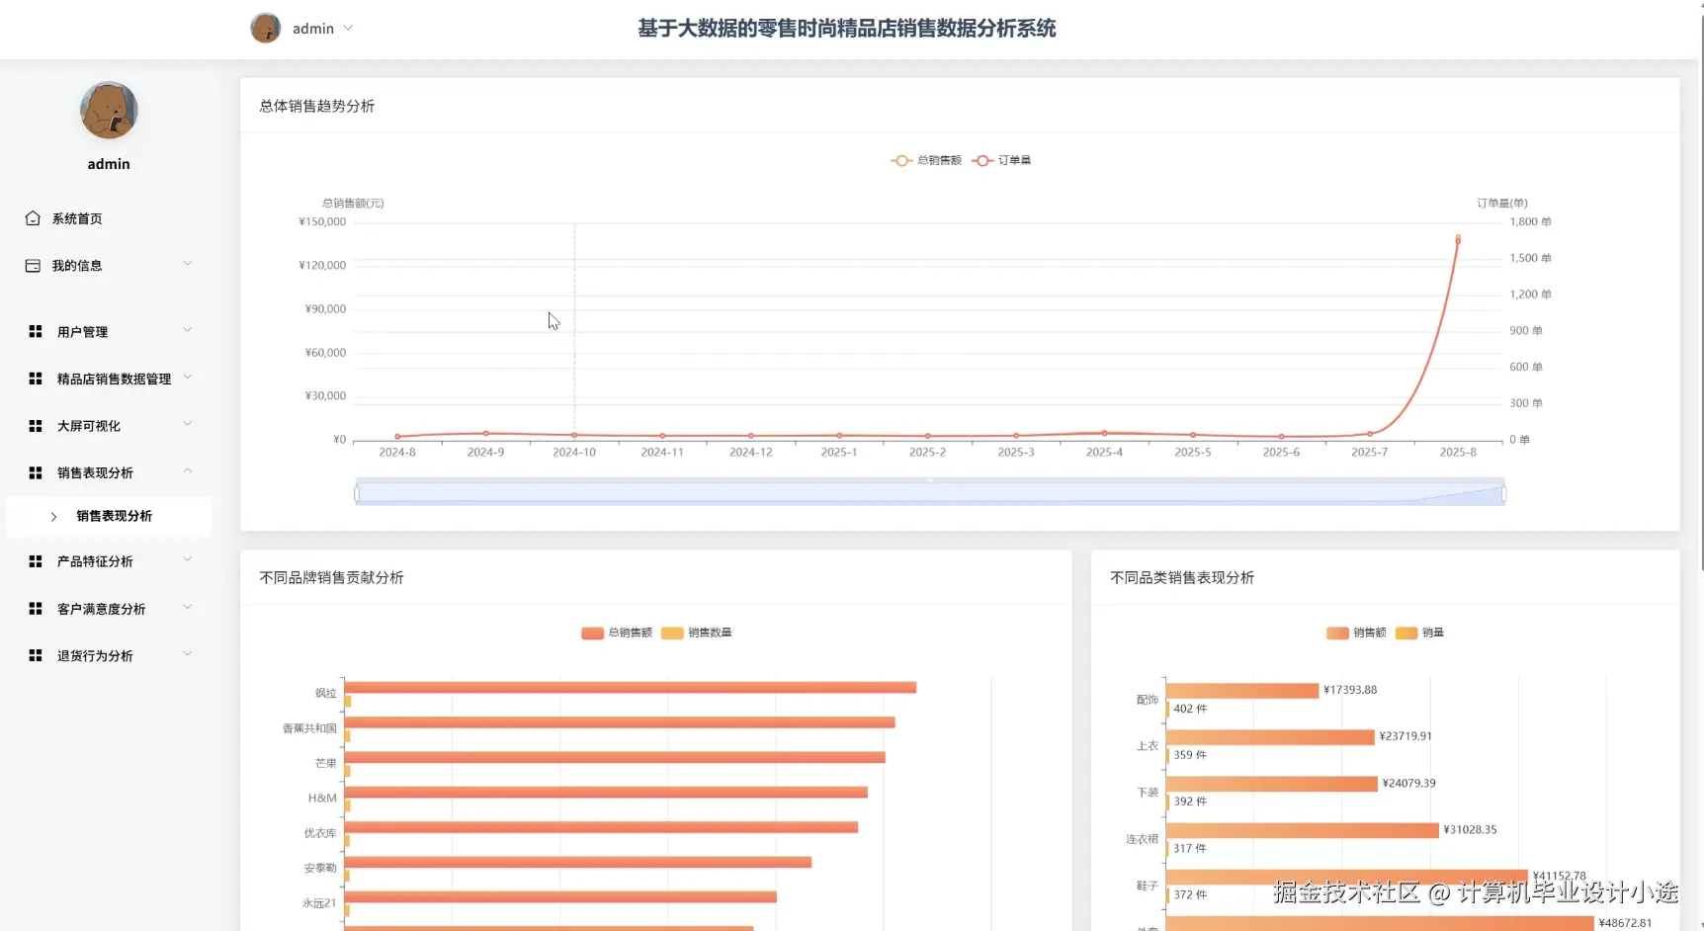Click the grid icon beside 客户满意度分析
This screenshot has width=1704, height=931.
[36, 609]
